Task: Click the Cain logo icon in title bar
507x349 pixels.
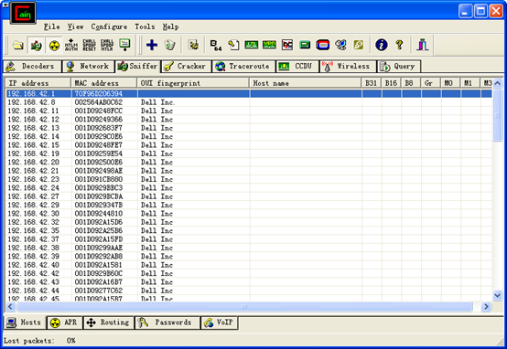Action: (x=23, y=13)
